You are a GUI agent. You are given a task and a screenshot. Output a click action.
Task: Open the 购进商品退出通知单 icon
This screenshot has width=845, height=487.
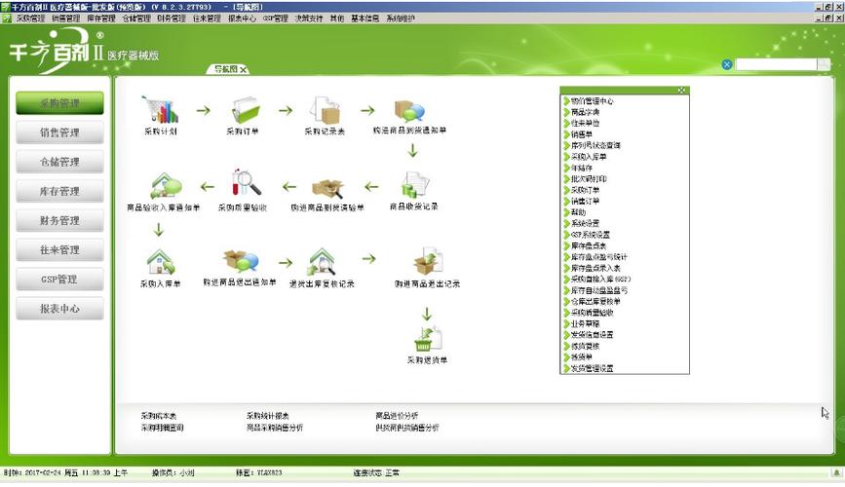[x=241, y=261]
